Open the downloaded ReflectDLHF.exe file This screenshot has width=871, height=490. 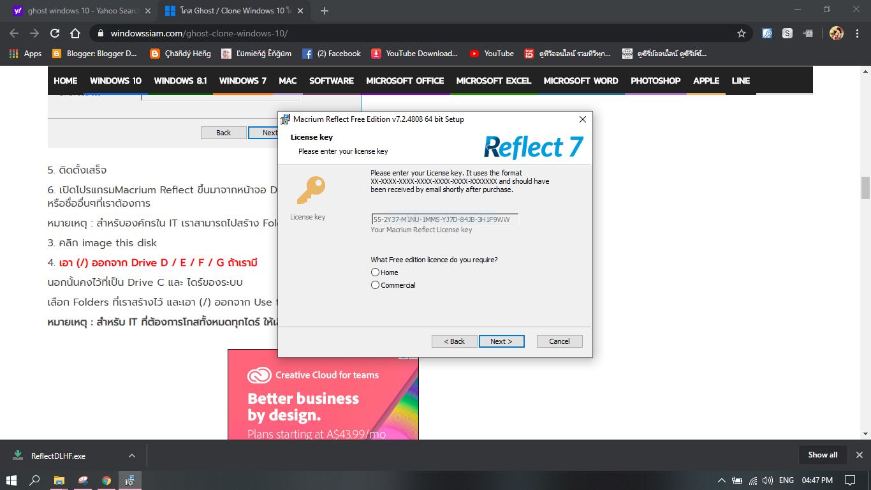pos(58,456)
